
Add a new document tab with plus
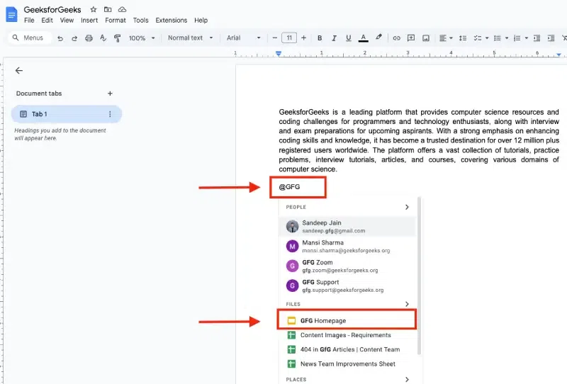(110, 94)
